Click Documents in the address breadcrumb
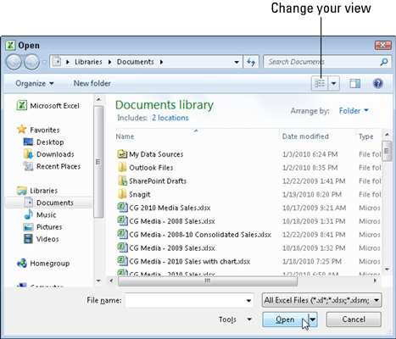 pyautogui.click(x=136, y=62)
